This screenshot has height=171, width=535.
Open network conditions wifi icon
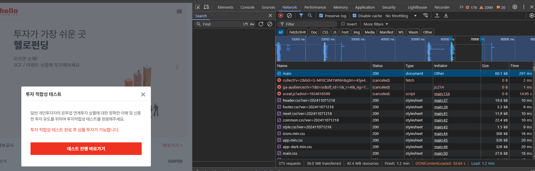click(x=425, y=15)
